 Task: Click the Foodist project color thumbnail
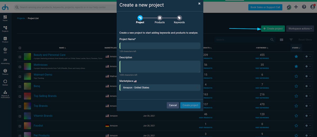click(27, 126)
